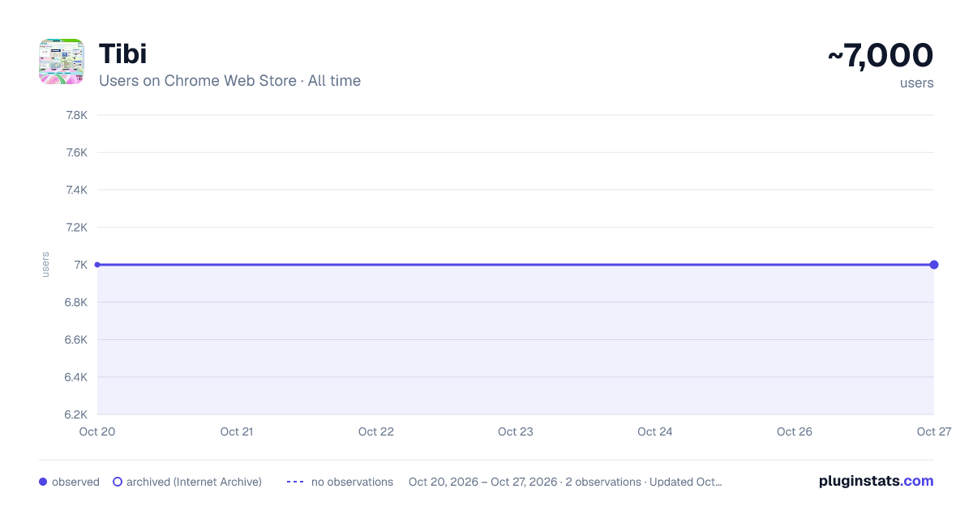Click the Tibi title heading

pyautogui.click(x=122, y=53)
